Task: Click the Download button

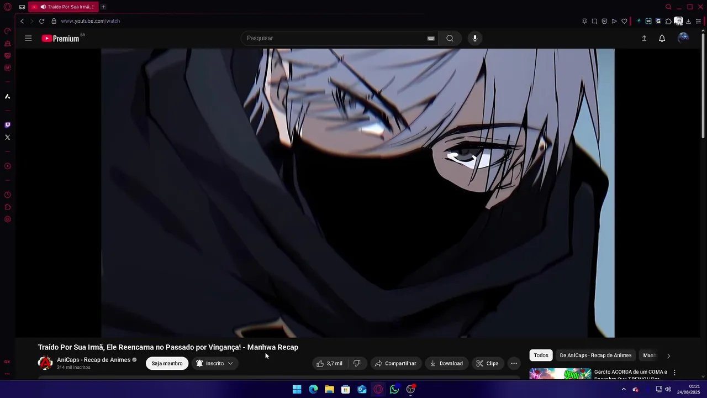Action: (x=446, y=363)
